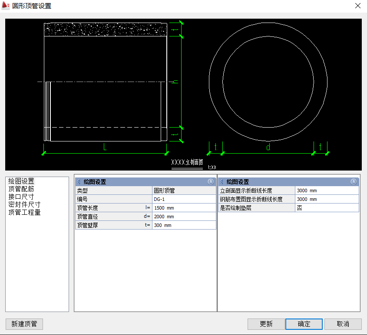The width and height of the screenshot is (367, 335).
Task: Toggle the 是否绘制垫层 value 否
Action: point(327,208)
